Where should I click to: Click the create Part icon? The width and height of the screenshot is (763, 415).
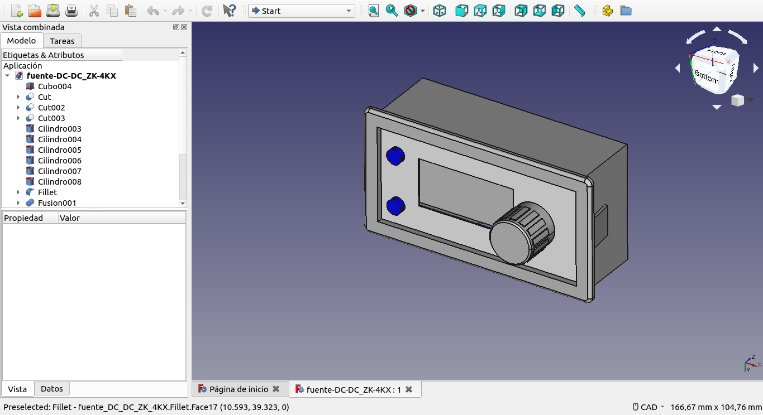[x=608, y=11]
